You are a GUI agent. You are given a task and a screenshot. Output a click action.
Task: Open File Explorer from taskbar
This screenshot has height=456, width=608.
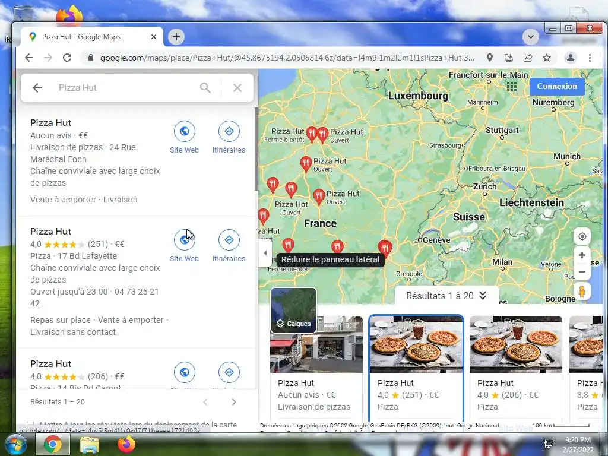[90, 444]
